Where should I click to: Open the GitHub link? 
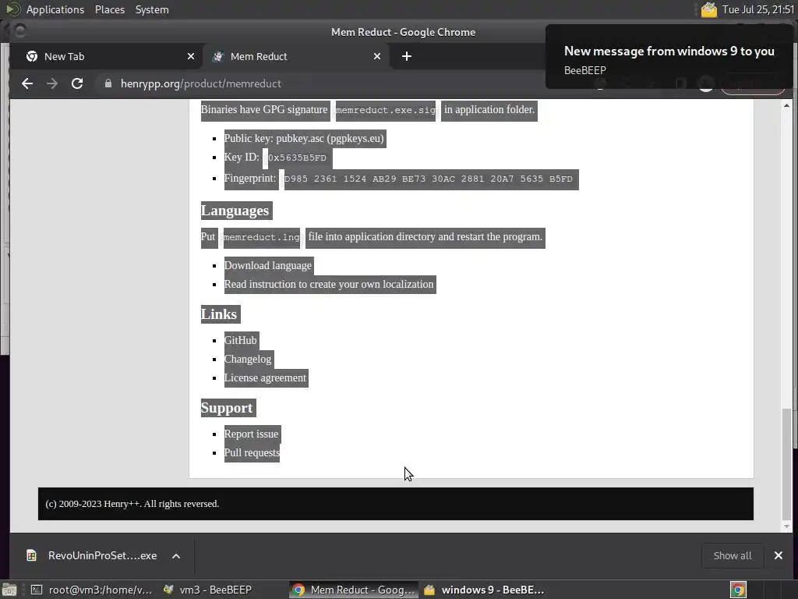(x=240, y=340)
